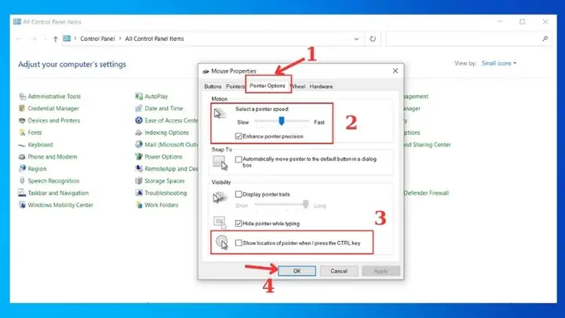Enable Show location of pointer with CTRL key
Viewport: 565px width, 318px height.
tap(239, 243)
